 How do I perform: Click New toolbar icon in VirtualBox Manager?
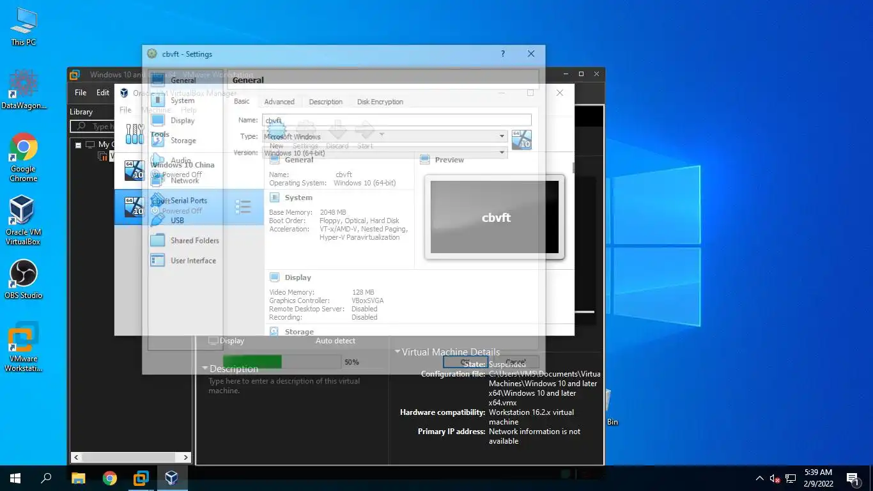[276, 136]
